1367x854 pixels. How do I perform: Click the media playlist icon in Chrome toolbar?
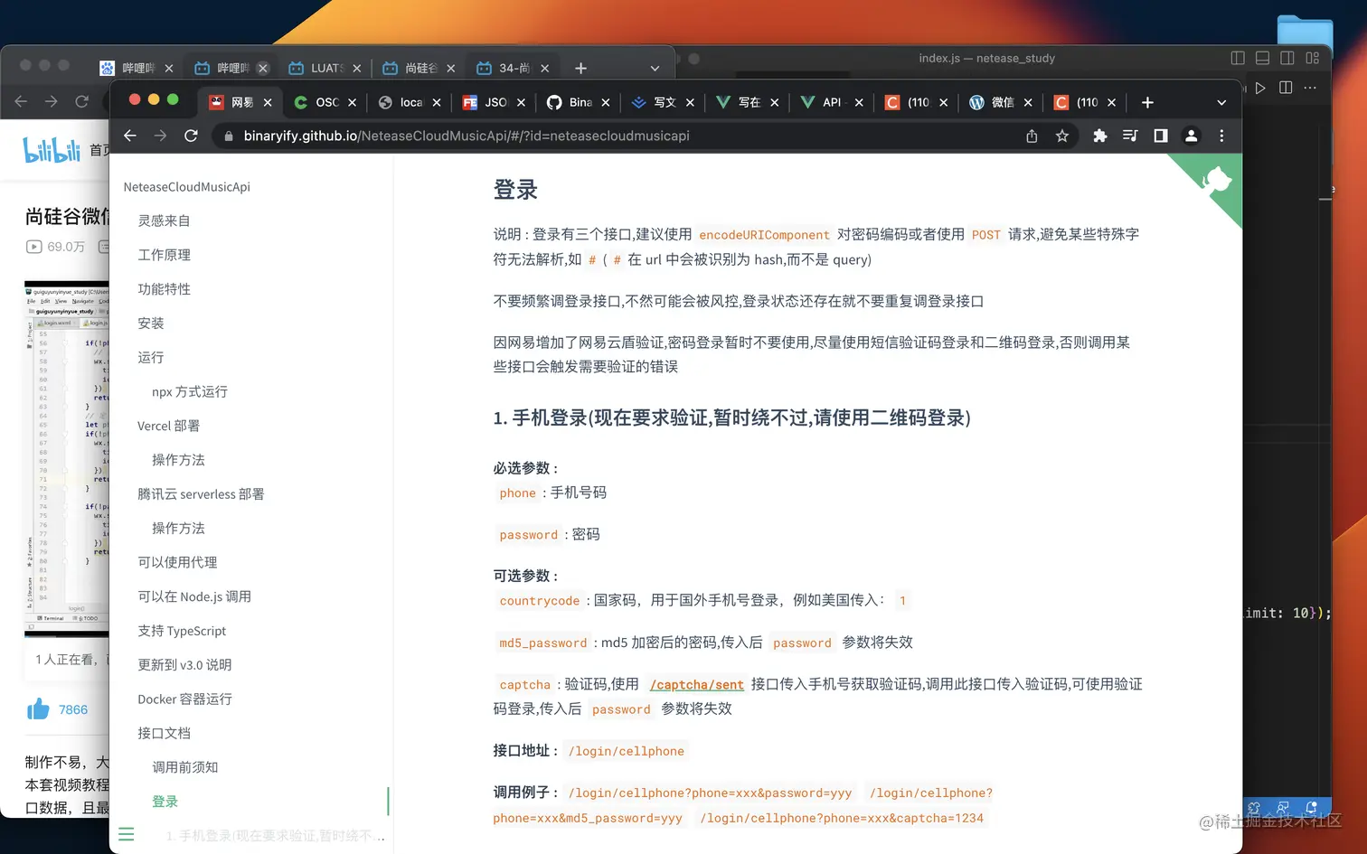1129,136
